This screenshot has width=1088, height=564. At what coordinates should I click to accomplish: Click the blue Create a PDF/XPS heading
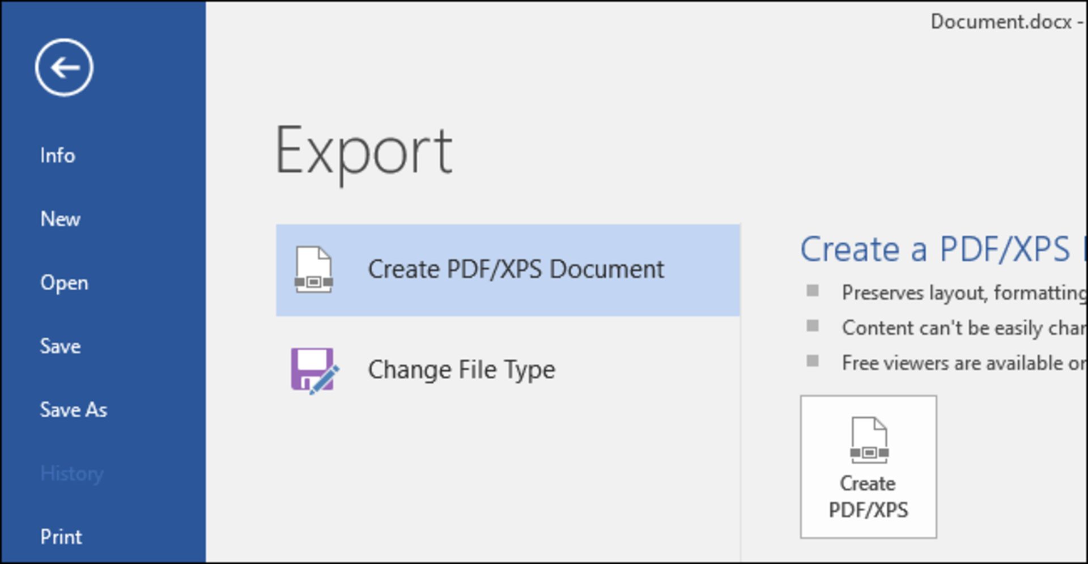tap(935, 249)
